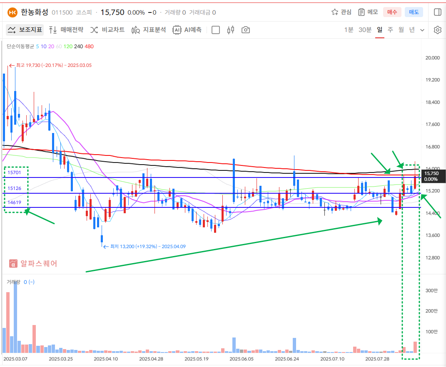Toggle the 480-day moving average
The image size is (446, 367).
click(x=89, y=47)
